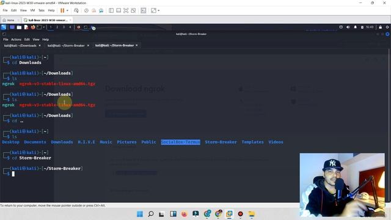Switch to Kali workspace 2
The height and width of the screenshot is (220, 391).
[x=57, y=27]
